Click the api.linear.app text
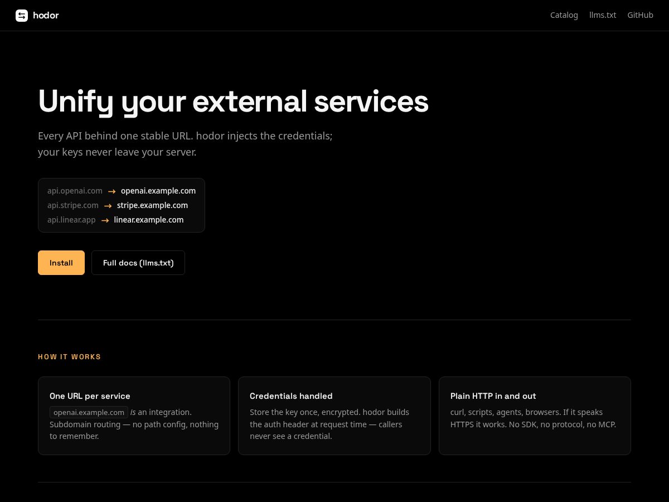 point(71,220)
